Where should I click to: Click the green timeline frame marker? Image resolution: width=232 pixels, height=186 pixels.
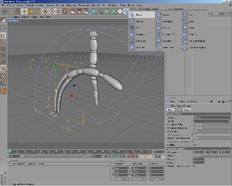(x=10, y=151)
